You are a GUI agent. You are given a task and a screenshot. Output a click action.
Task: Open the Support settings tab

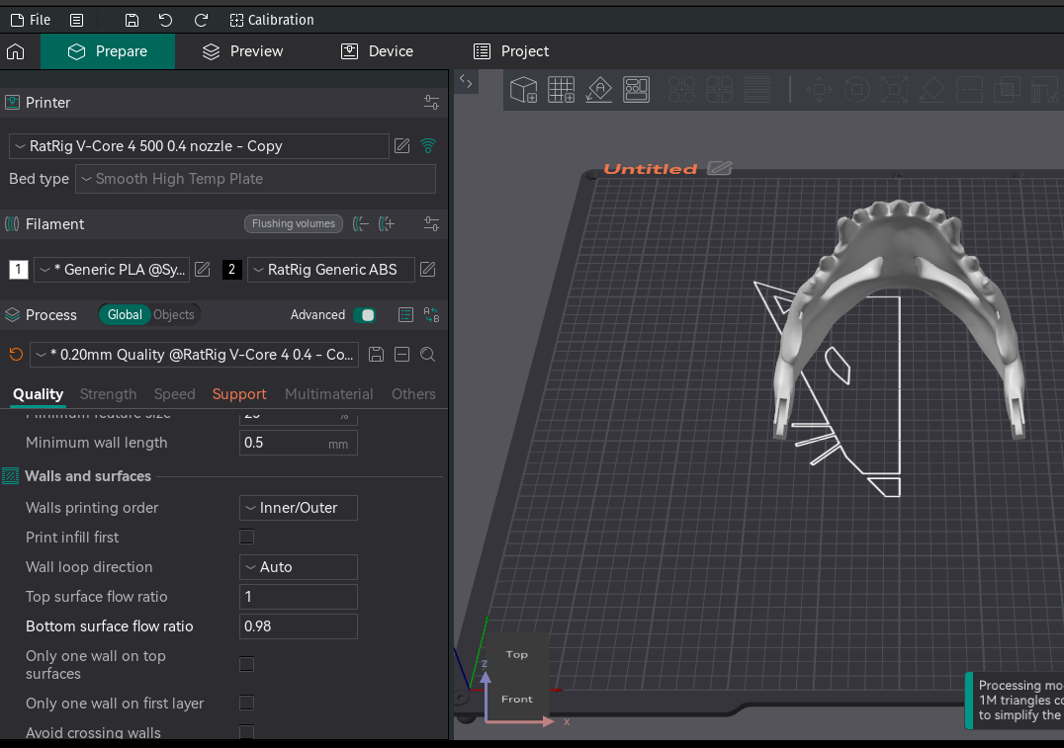point(239,394)
